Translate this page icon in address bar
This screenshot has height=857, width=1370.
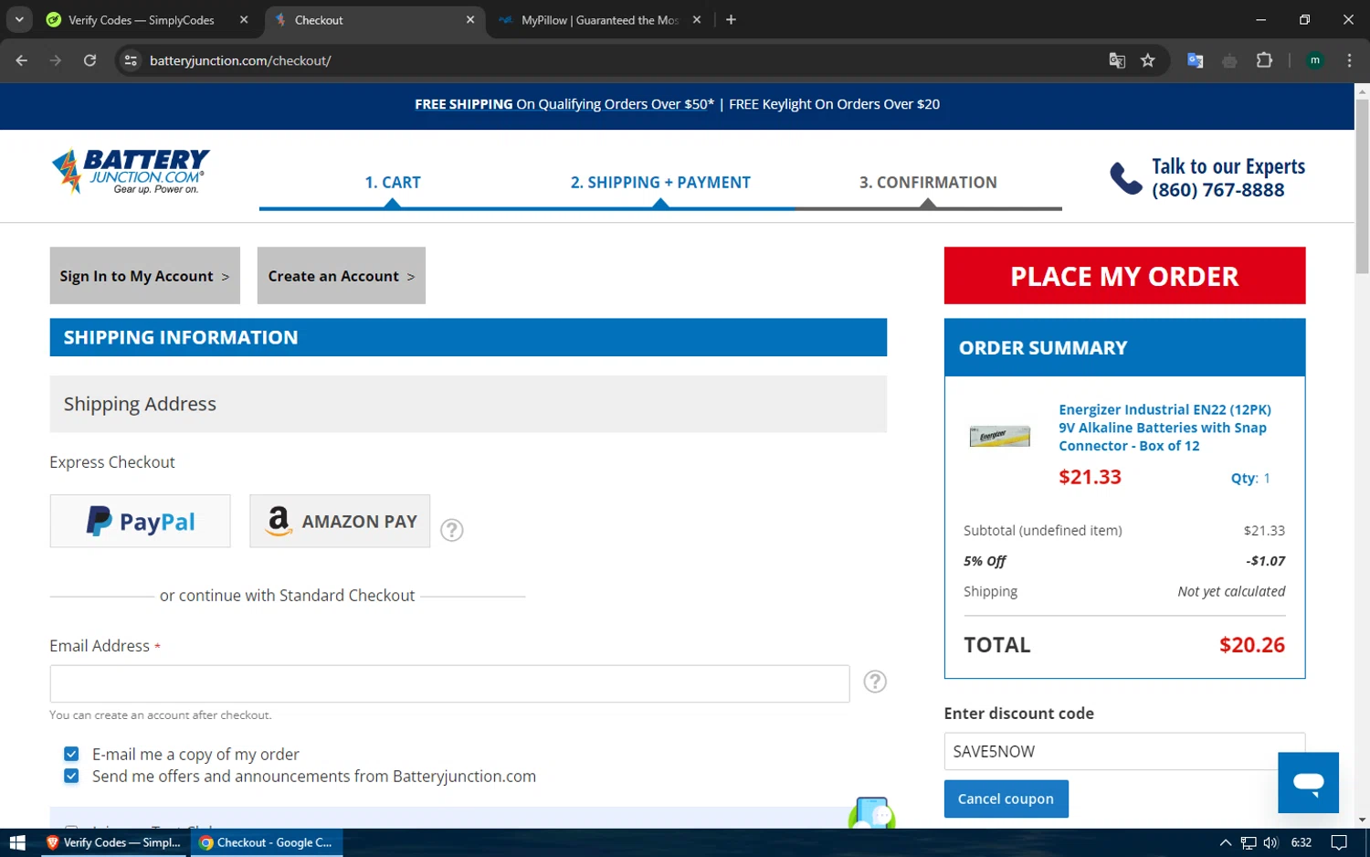point(1116,60)
